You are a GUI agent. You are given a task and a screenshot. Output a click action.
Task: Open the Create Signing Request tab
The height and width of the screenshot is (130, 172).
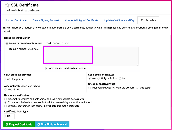point(46,20)
